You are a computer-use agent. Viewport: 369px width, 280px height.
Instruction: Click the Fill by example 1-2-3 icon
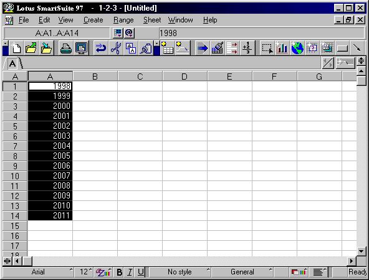tap(247, 48)
